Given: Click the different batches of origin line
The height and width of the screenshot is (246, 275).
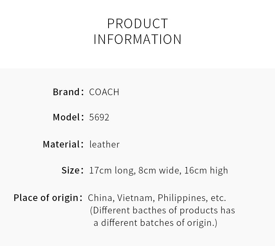Looking at the screenshot, I should pos(155,223).
